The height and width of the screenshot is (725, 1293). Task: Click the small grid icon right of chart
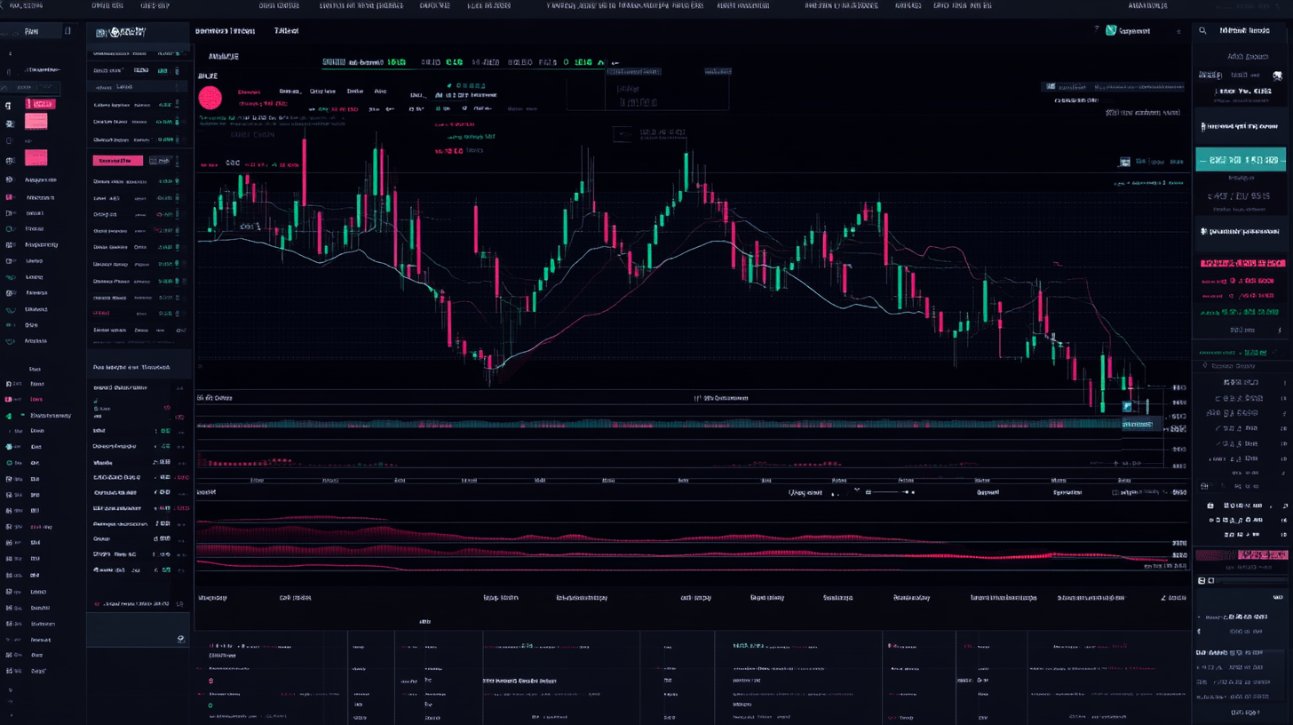click(x=1124, y=162)
